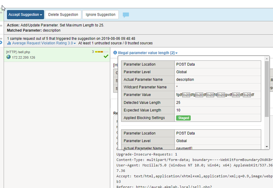The width and height of the screenshot is (273, 188).
Task: Expand Average Request Violation Rating 3.0
Action: tap(44, 43)
